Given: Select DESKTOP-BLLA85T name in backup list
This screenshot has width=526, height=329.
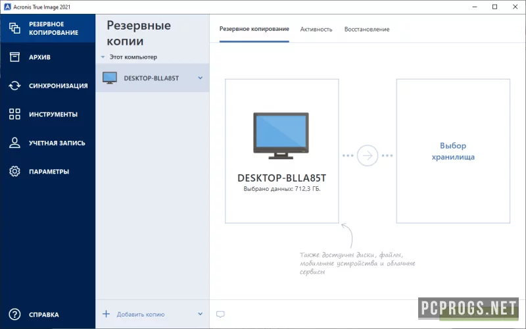Looking at the screenshot, I should tap(151, 78).
